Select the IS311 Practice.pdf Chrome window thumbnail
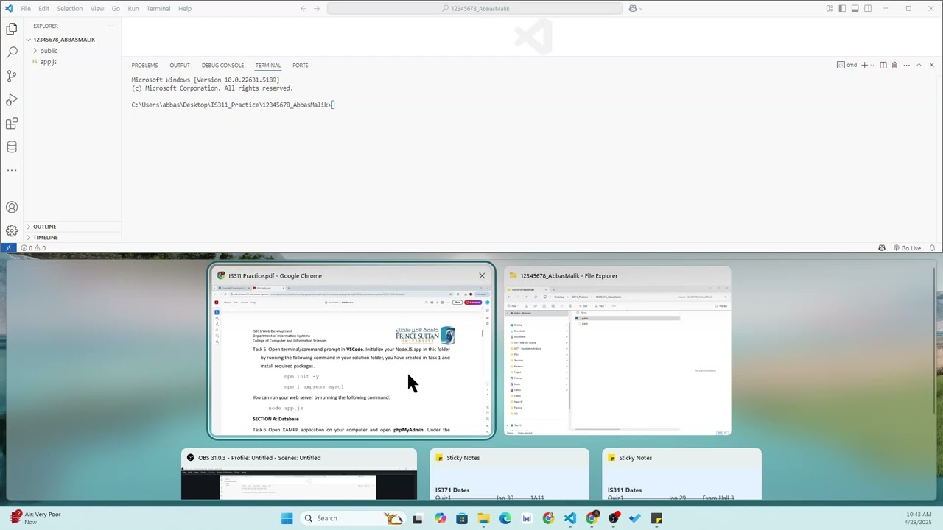The image size is (943, 530). (352, 350)
